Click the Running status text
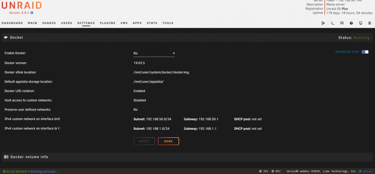Image resolution: width=375 pixels, height=174 pixels. 361,38
